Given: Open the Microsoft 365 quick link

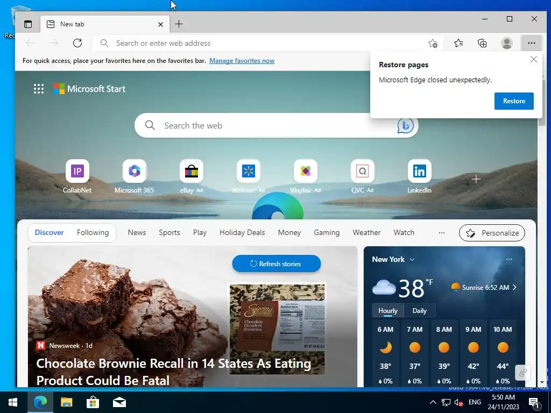Looking at the screenshot, I should [x=134, y=176].
